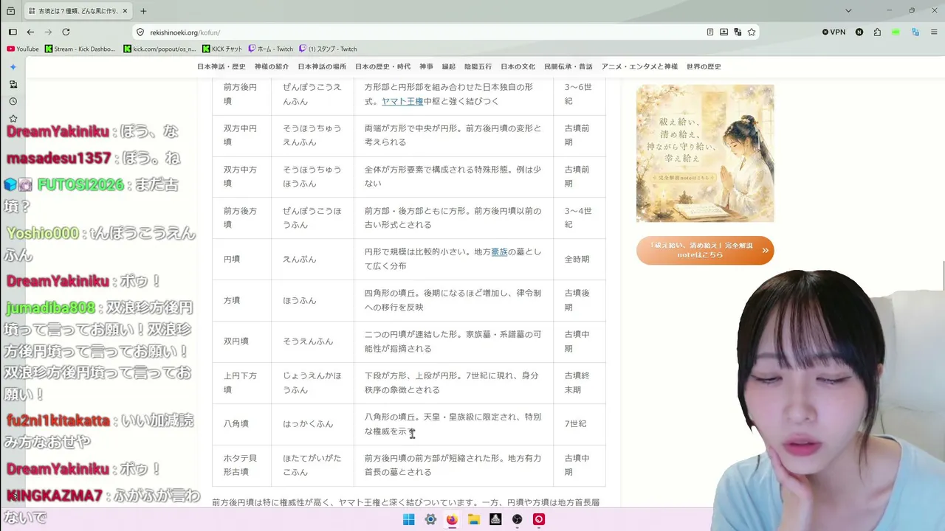Click the green extension icon

pyautogui.click(x=896, y=32)
